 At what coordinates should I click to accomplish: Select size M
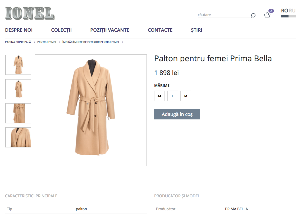(x=186, y=96)
